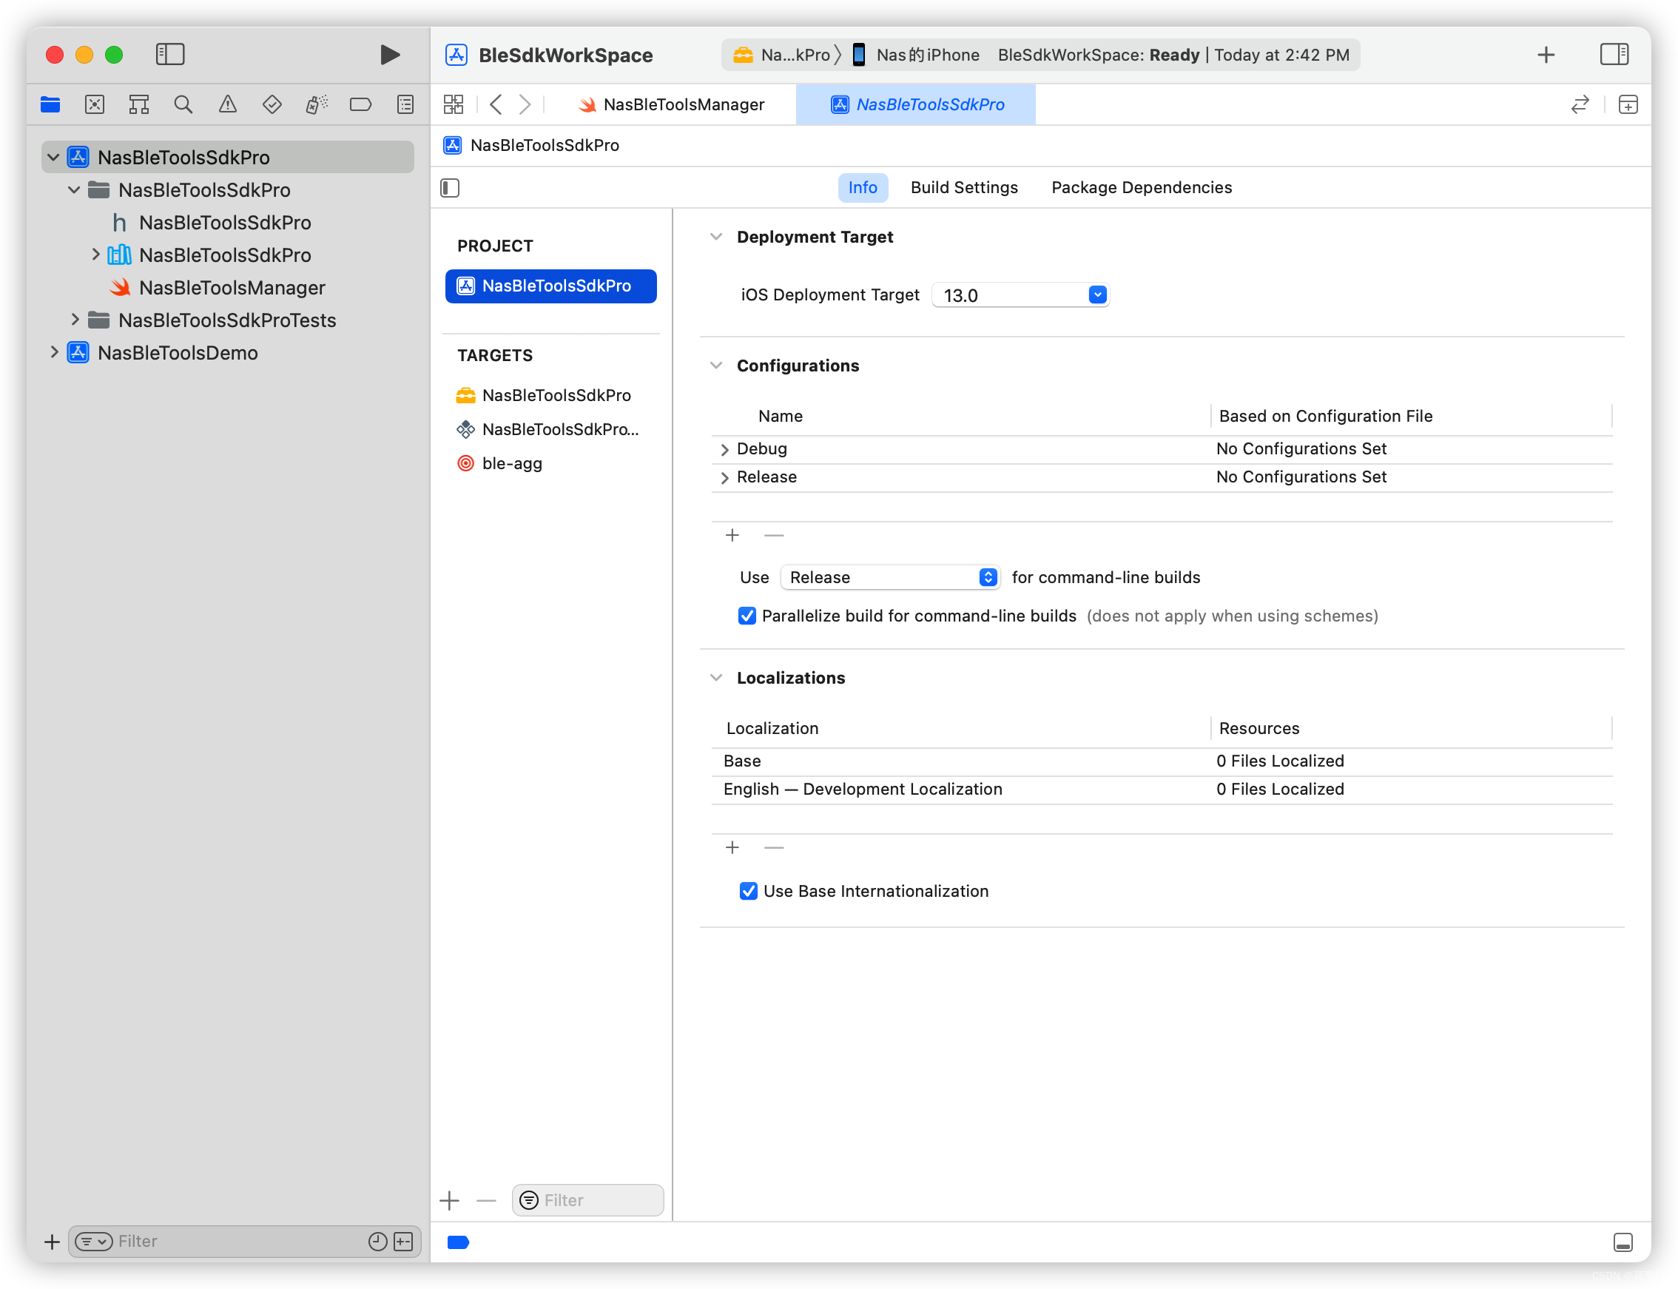Open the Source Control navigator icon

(95, 104)
